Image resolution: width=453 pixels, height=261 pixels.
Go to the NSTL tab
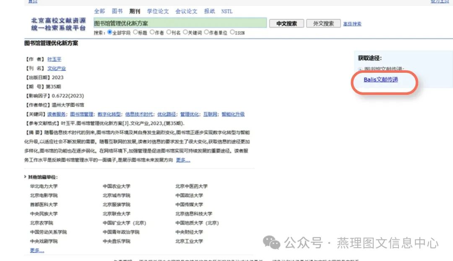coord(226,11)
